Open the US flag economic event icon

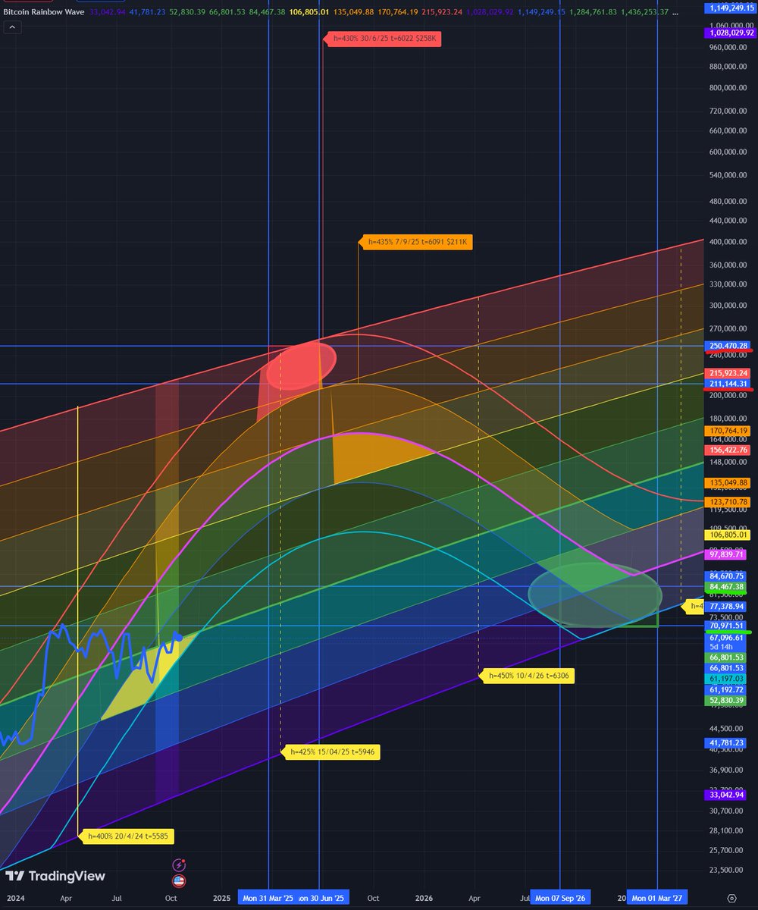[180, 881]
